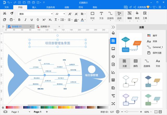Select the Cut scissors icon
The height and width of the screenshot is (115, 167).
(x=5, y=13)
